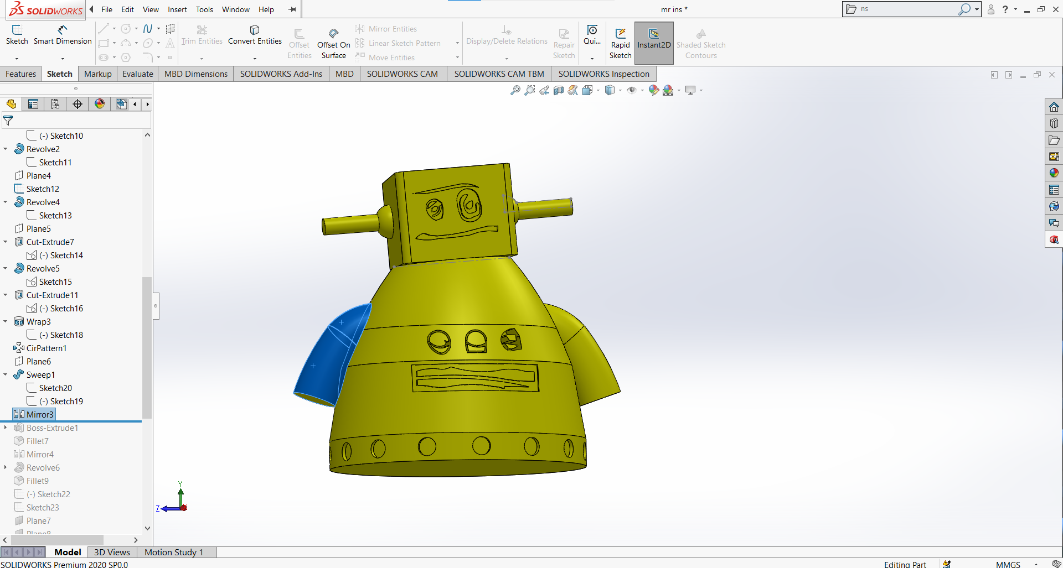The width and height of the screenshot is (1063, 568).
Task: Open the Sketch button dropdown arrow
Action: pyautogui.click(x=17, y=58)
